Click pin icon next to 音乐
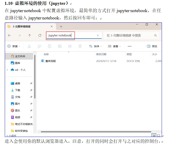The image size is (171, 144). coord(31,111)
